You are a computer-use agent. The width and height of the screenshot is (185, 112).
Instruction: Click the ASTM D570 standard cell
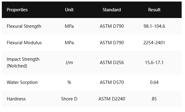(x=112, y=82)
